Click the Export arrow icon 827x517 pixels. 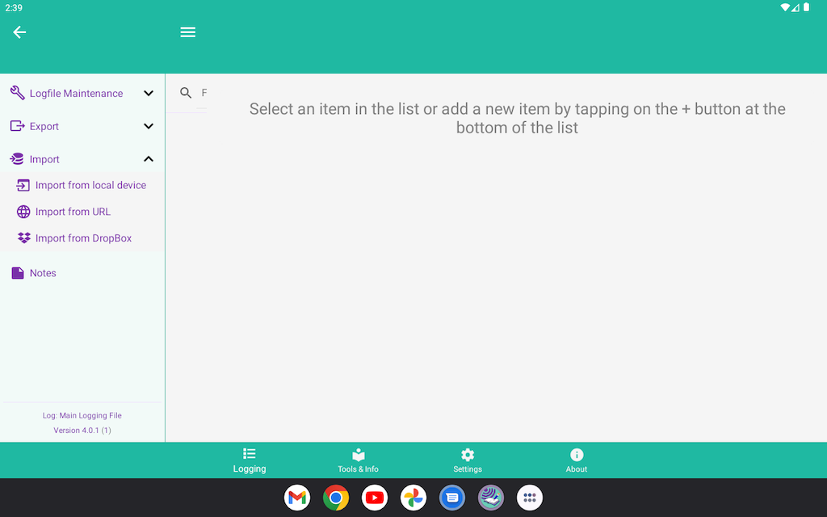17,126
